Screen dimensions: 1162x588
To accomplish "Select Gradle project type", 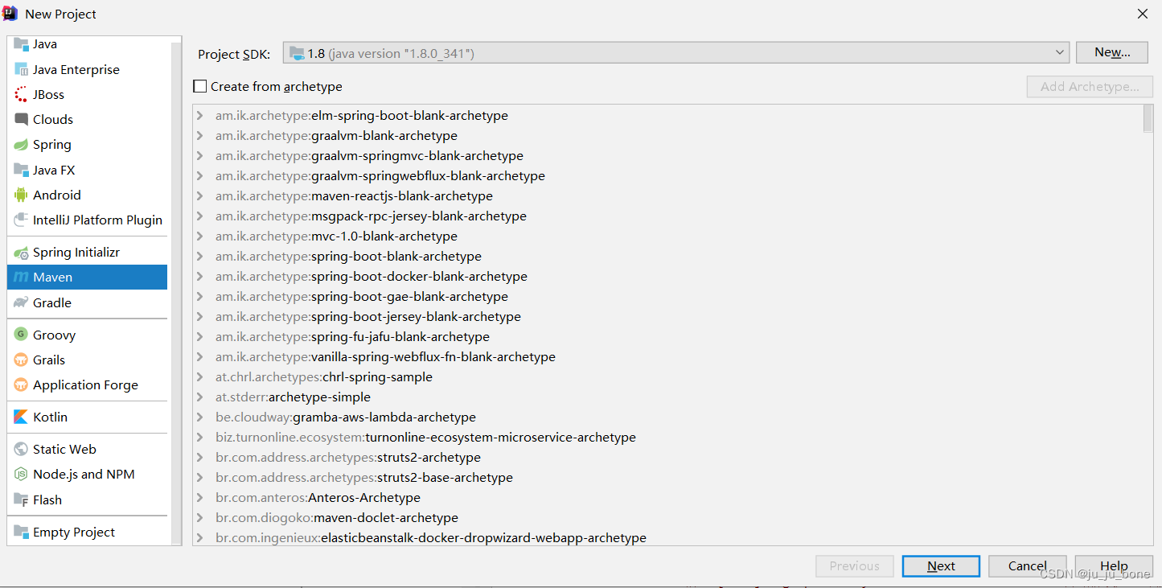I will 88,302.
